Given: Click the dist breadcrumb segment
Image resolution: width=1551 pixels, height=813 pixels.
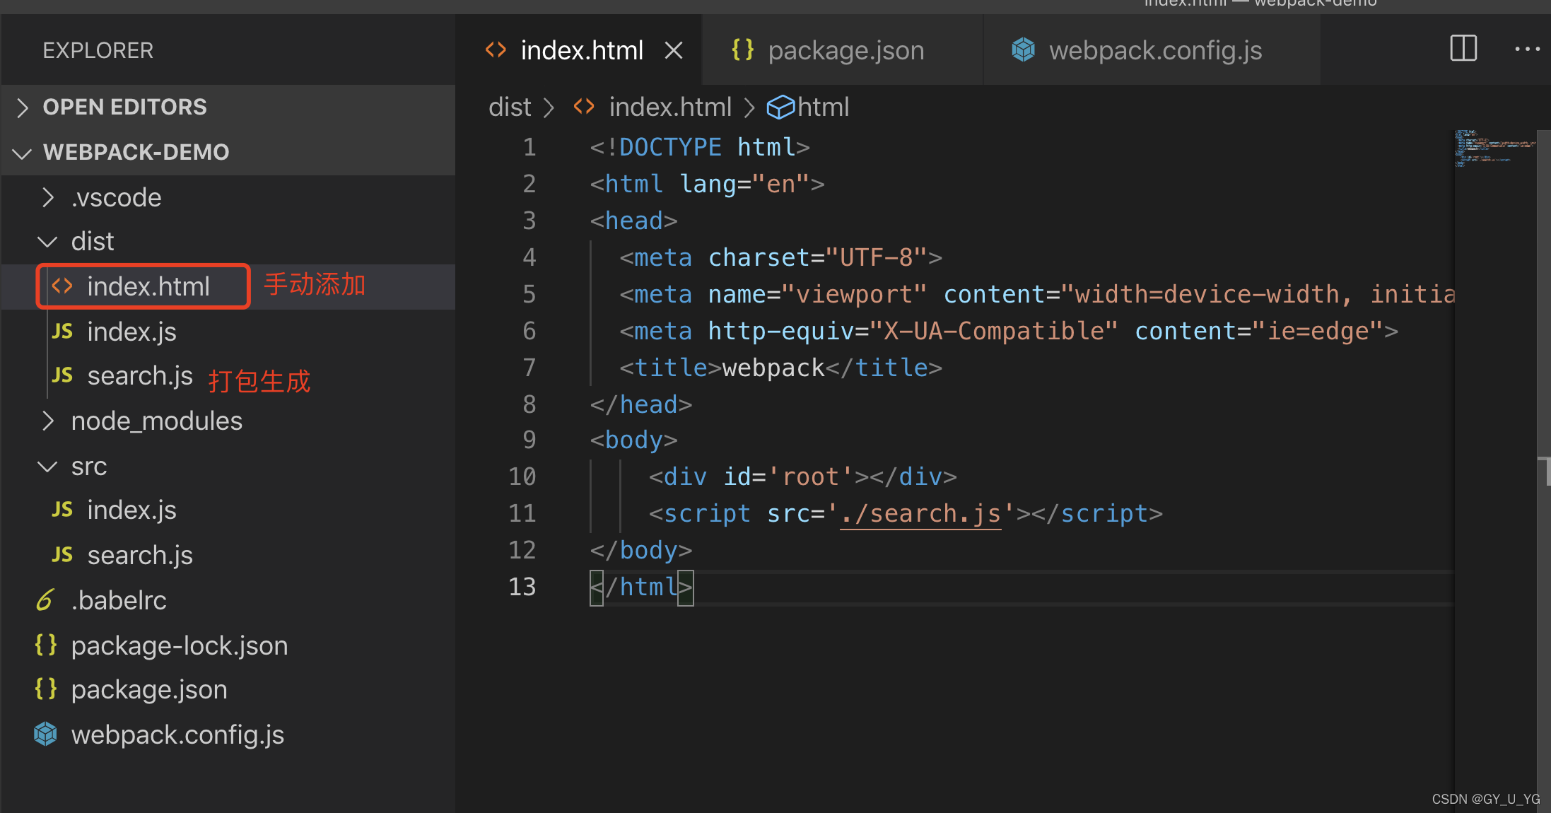Looking at the screenshot, I should coord(510,107).
